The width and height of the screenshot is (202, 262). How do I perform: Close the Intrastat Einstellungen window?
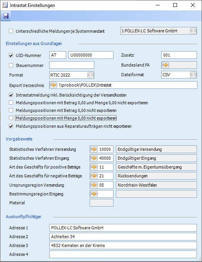(x=193, y=5)
